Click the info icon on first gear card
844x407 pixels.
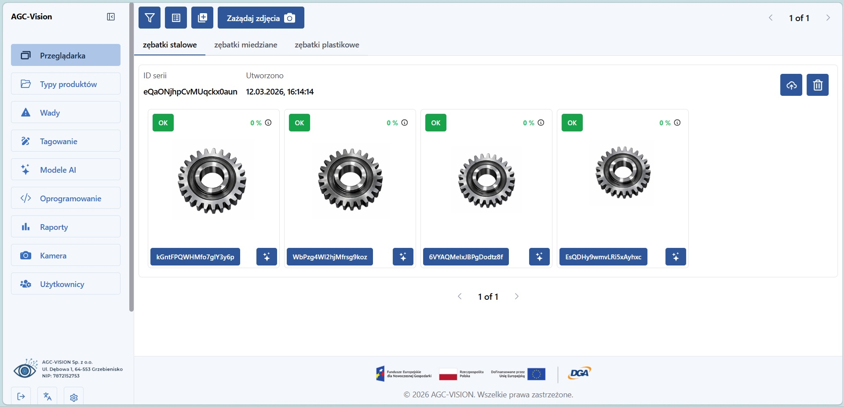[x=268, y=123]
